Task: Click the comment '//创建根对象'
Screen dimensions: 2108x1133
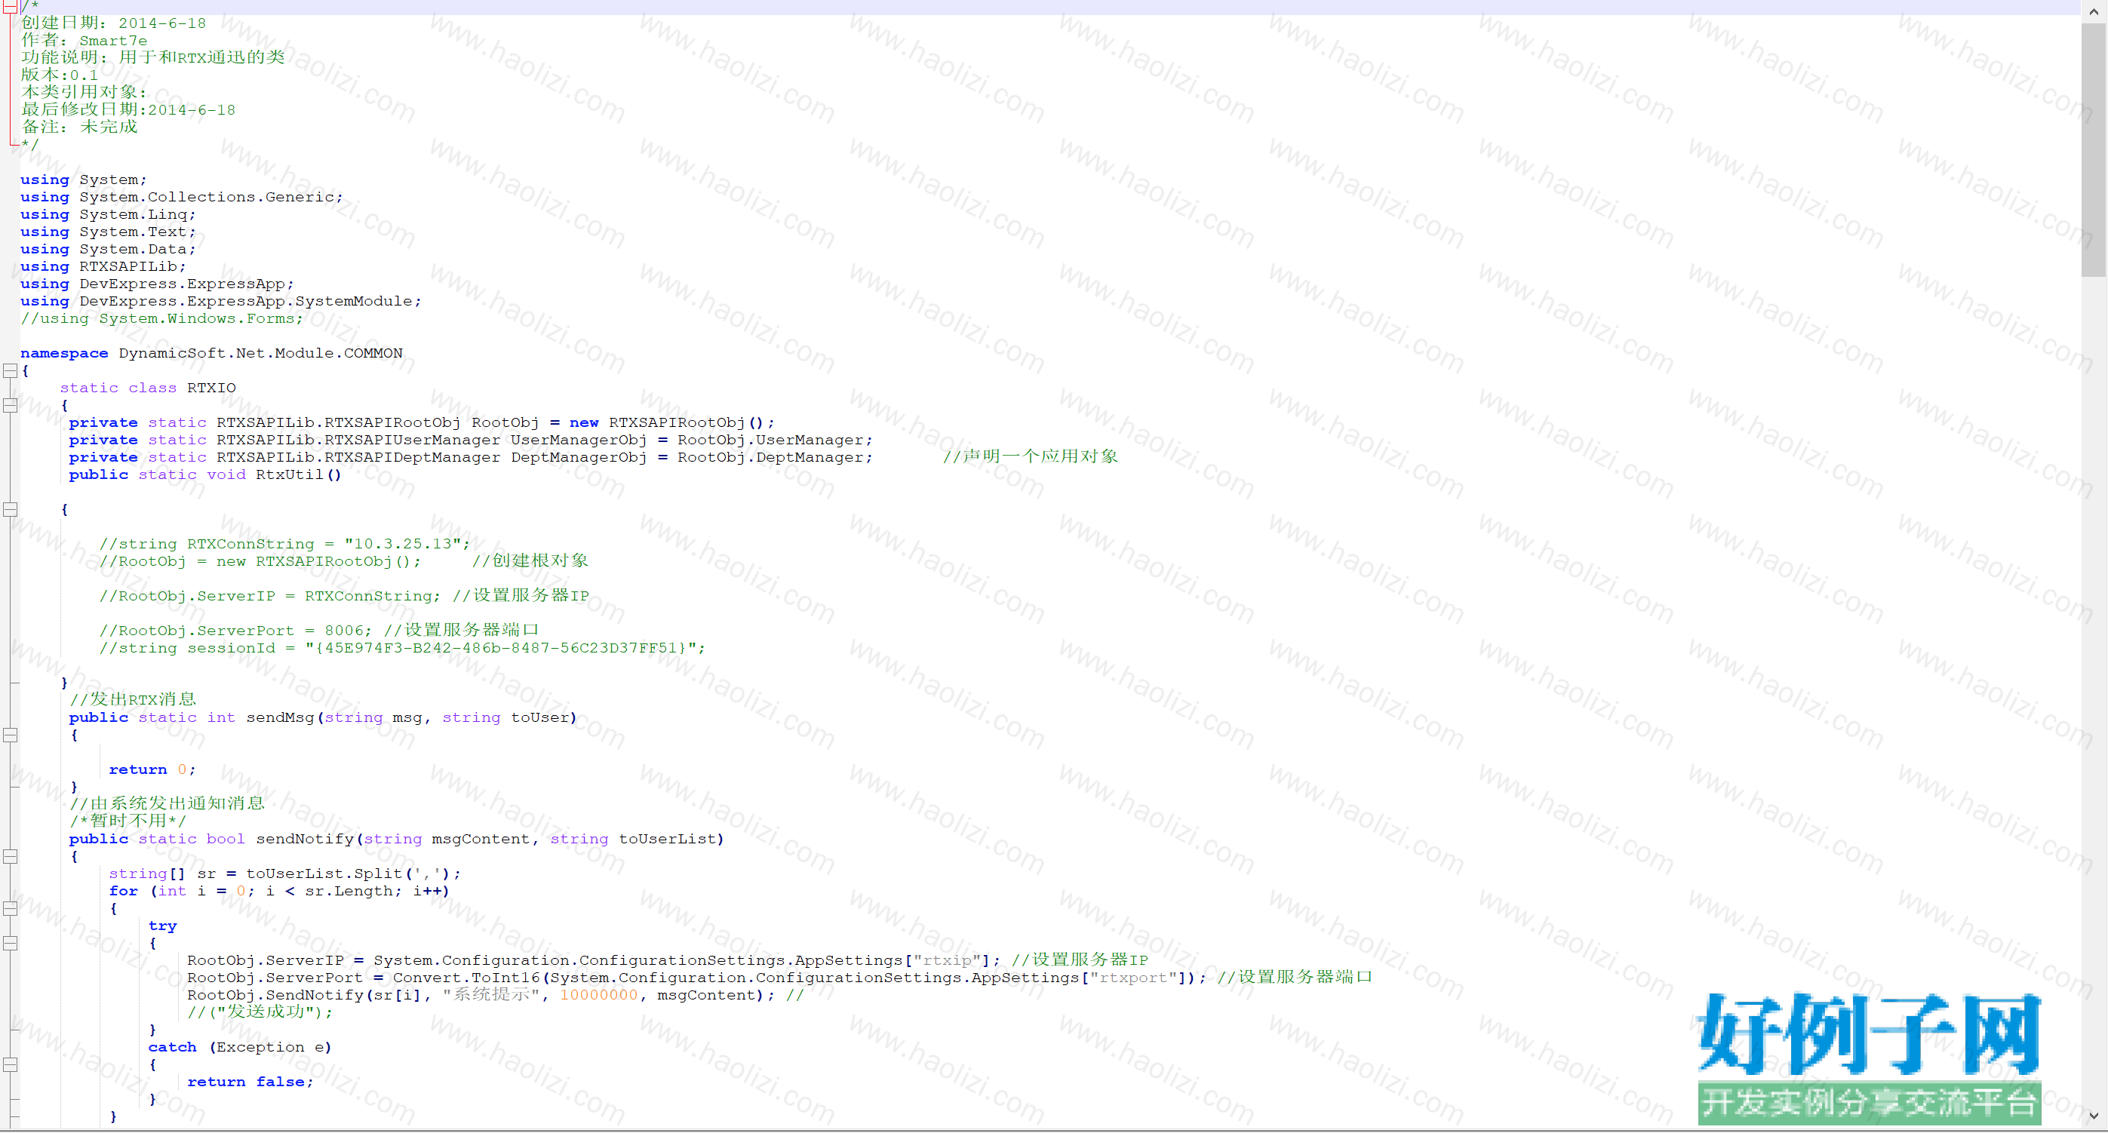Action: point(530,561)
